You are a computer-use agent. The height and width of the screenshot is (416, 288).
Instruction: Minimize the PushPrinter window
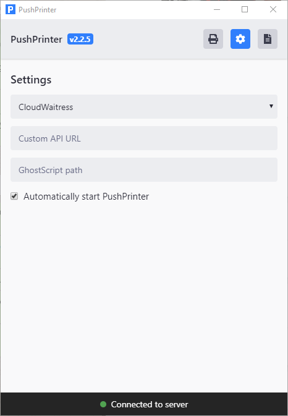pos(217,9)
